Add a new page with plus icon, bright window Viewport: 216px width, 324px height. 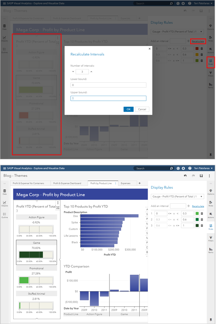140,183
